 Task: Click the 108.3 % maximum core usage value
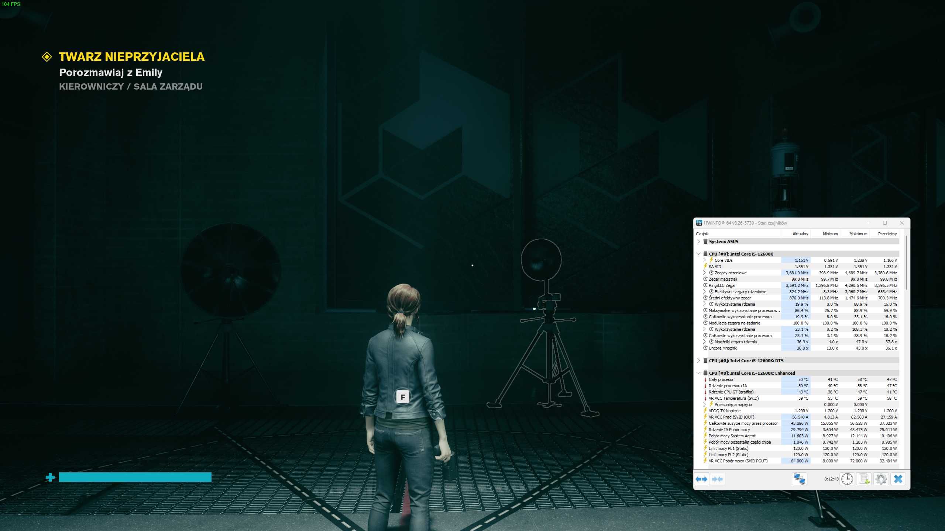click(x=860, y=329)
